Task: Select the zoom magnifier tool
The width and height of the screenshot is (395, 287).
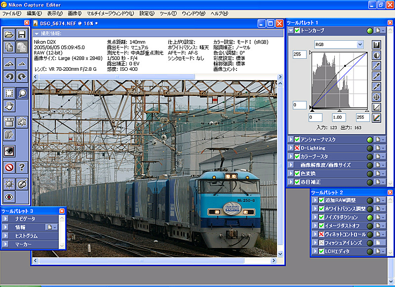Action: click(22, 93)
